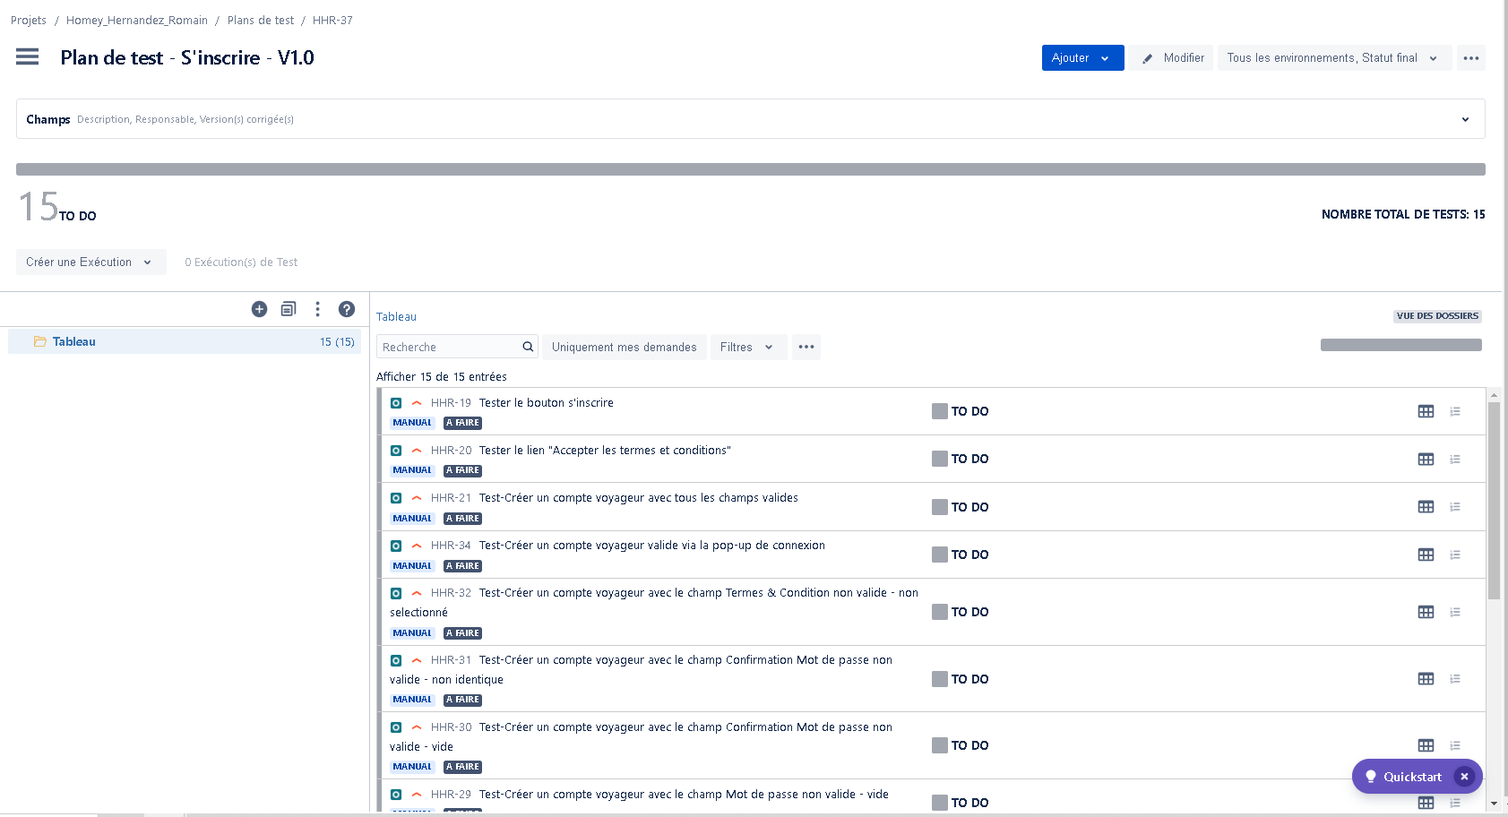1508x817 pixels.
Task: Click table grid icon for HHR-19 row
Action: 1426,411
